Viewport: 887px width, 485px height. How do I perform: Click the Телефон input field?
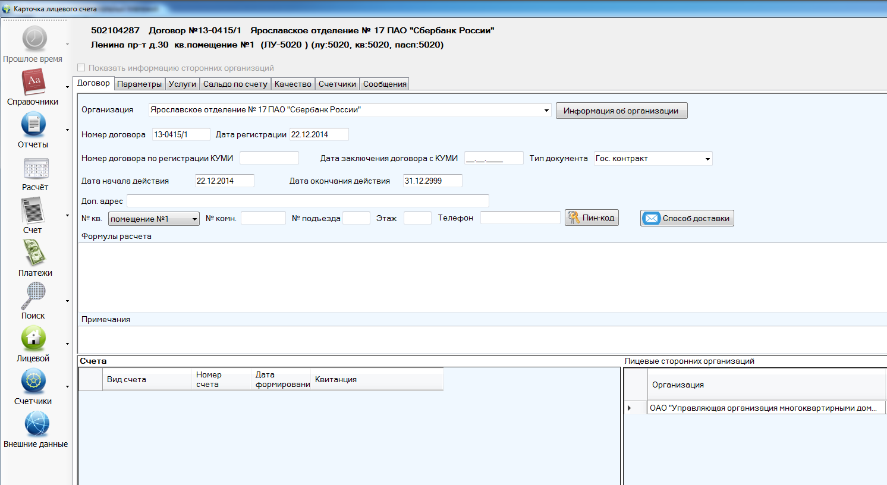[x=520, y=218]
